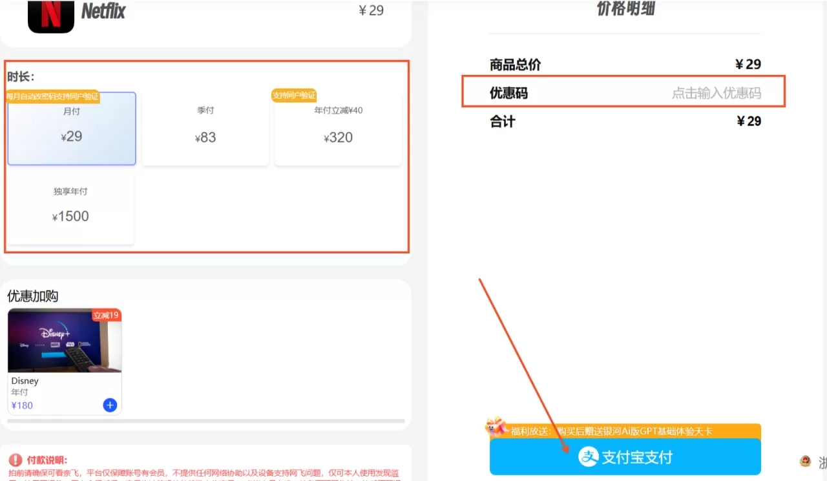Open the Disney+ add-on thumbnail
The width and height of the screenshot is (827, 481).
point(65,340)
